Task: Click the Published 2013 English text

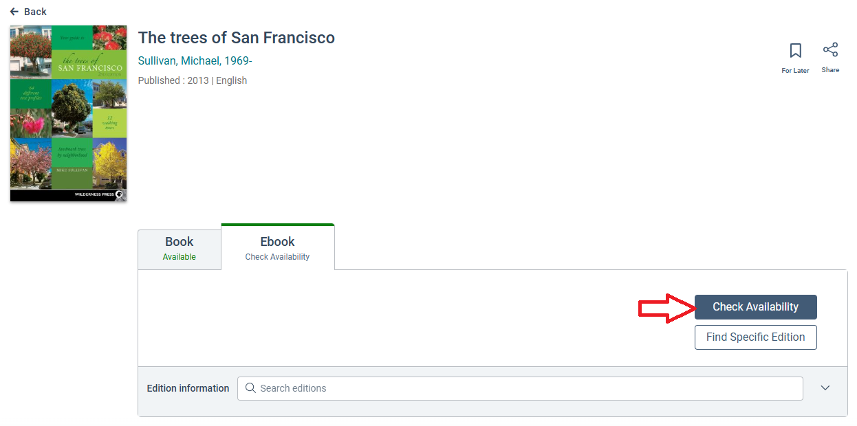Action: (193, 80)
